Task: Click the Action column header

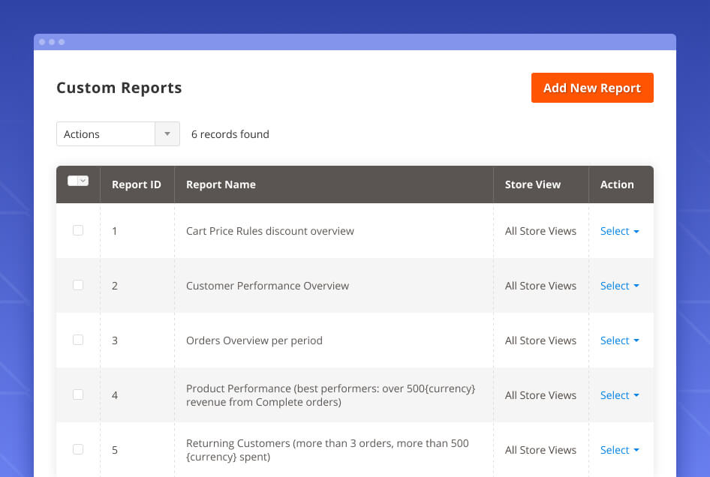Action: 616,184
